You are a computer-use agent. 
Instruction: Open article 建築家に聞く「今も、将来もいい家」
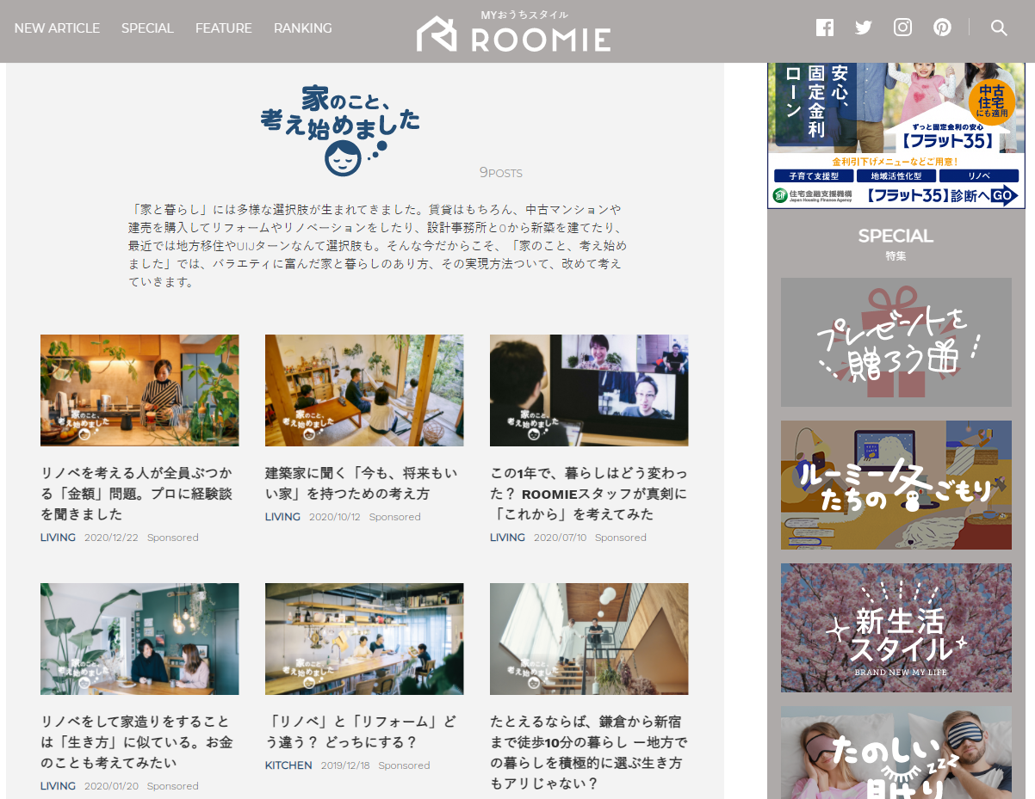(362, 483)
